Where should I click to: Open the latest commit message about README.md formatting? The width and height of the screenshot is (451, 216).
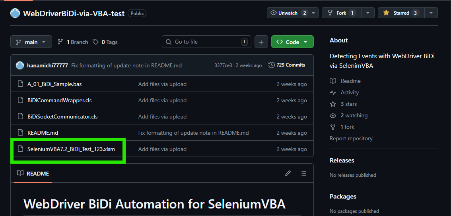click(126, 65)
